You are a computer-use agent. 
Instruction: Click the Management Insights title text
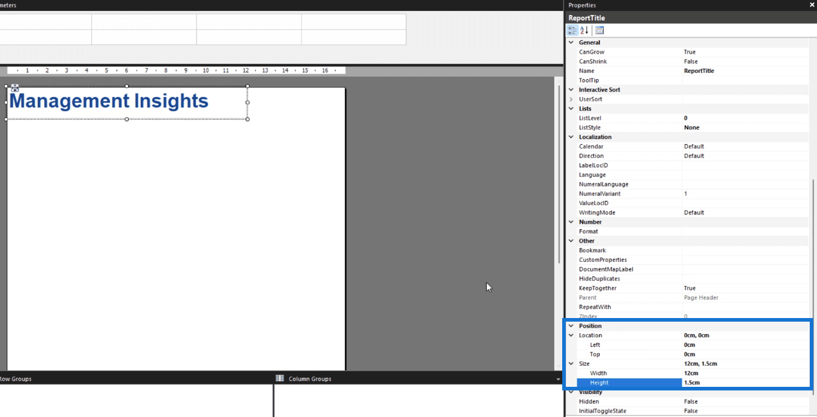pos(109,101)
